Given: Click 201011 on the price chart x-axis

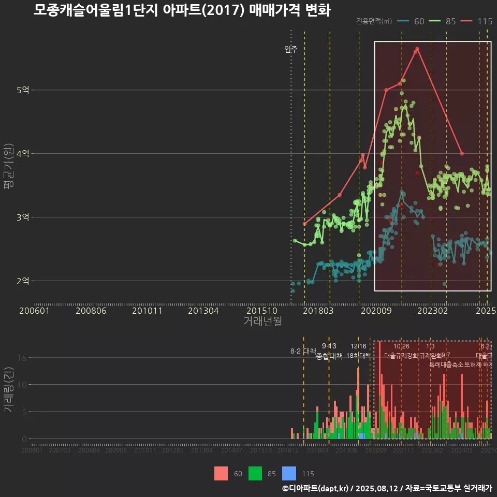Looking at the screenshot, I should pyautogui.click(x=147, y=311).
